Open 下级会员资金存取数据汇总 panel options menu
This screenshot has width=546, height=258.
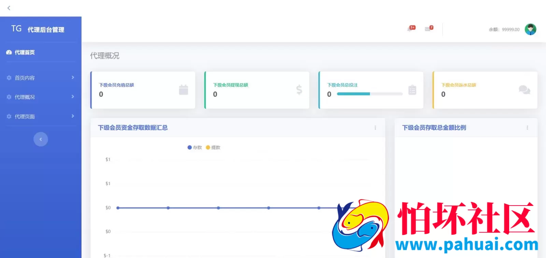coord(375,128)
